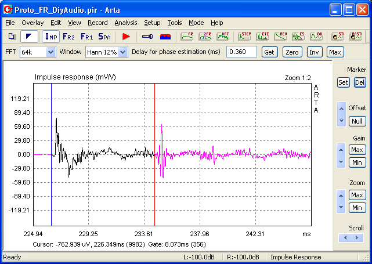The image size is (372, 264).
Task: Click the Offset Null button
Action: click(357, 121)
